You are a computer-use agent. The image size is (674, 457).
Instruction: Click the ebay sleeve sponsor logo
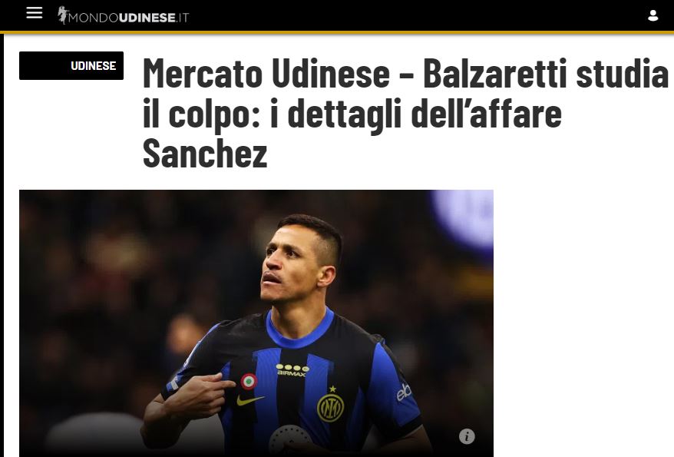404,392
